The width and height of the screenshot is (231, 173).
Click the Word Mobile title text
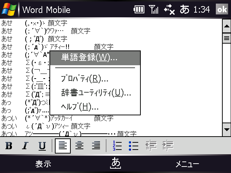point(46,10)
